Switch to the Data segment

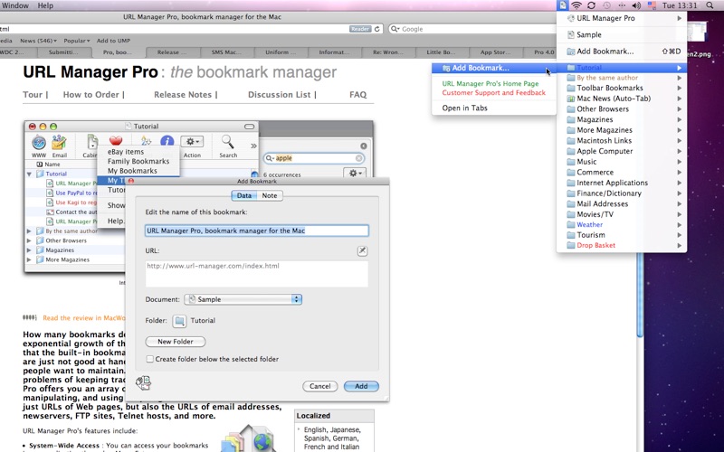click(243, 195)
